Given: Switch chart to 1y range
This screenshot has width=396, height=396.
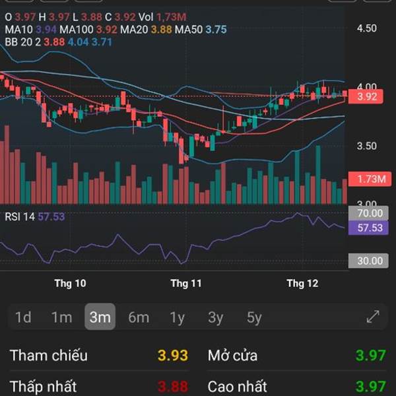Looking at the screenshot, I should [x=178, y=317].
